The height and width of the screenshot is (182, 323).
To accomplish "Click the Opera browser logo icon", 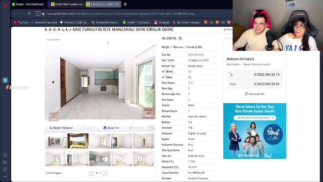I will pos(5,5).
